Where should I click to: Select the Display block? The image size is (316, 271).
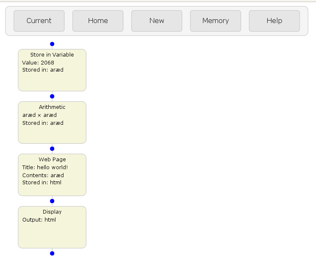52,227
